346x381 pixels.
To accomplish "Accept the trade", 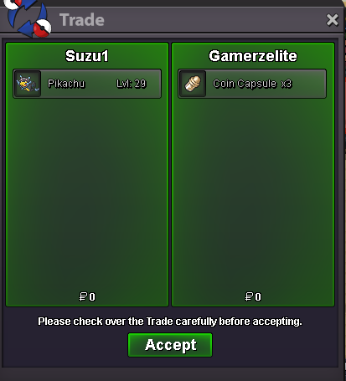I will point(170,345).
